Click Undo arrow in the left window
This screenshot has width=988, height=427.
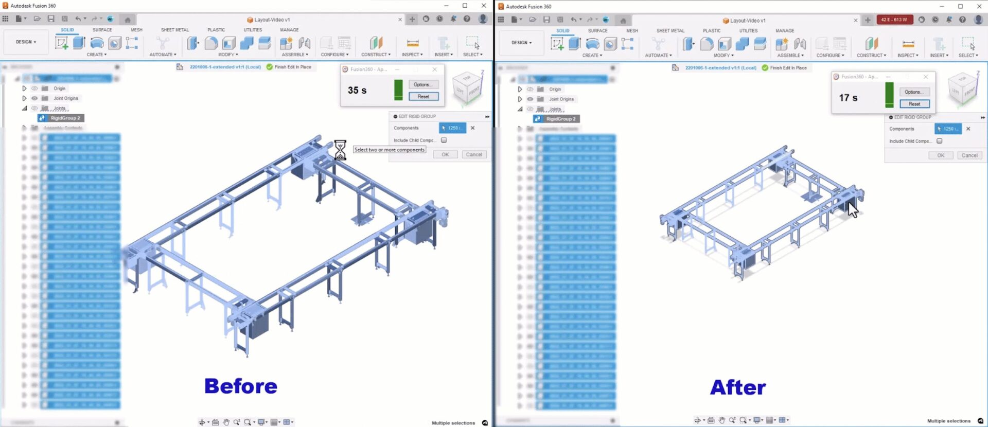pyautogui.click(x=78, y=19)
